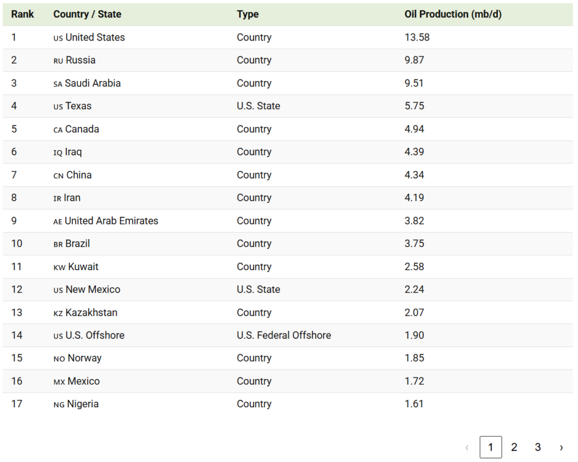Select the 2.07 value for Kazakhstan
This screenshot has height=462, width=578.
(x=414, y=313)
